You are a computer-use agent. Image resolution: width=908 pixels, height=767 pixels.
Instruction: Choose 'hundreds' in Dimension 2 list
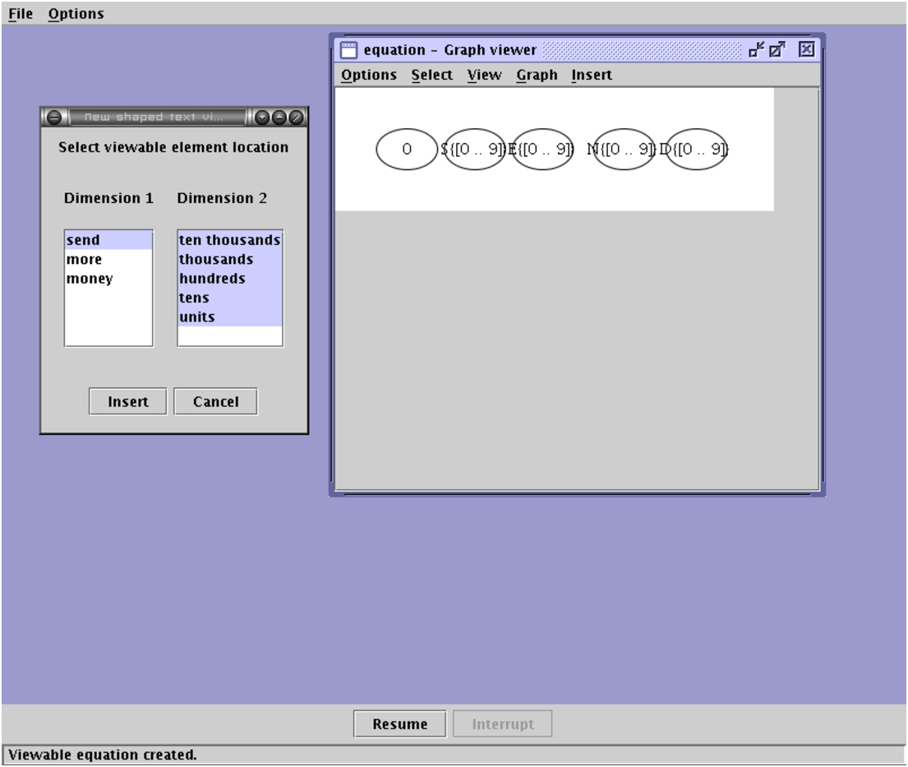tap(212, 279)
